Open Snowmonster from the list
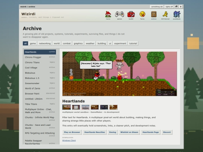The width and height of the screenshot is (203, 152). click(40, 83)
